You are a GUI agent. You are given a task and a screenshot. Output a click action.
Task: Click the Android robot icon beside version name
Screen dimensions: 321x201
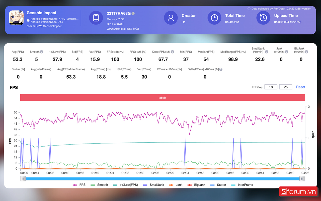(28, 20)
